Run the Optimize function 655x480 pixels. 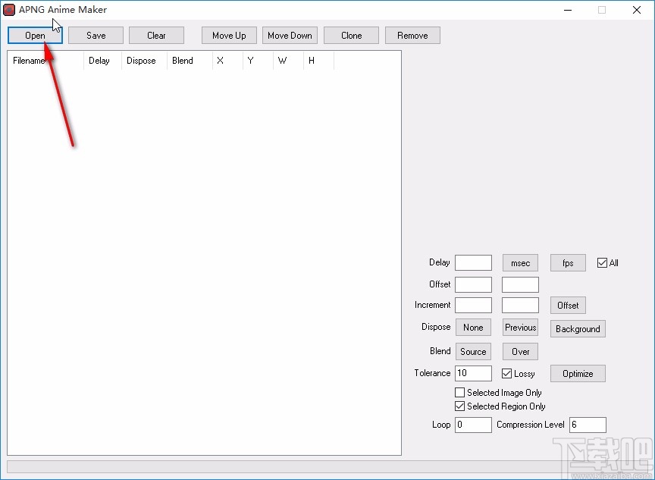click(x=578, y=373)
